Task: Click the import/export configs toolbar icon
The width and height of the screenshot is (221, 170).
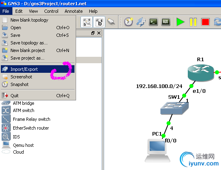Action: pyautogui.click(x=141, y=22)
